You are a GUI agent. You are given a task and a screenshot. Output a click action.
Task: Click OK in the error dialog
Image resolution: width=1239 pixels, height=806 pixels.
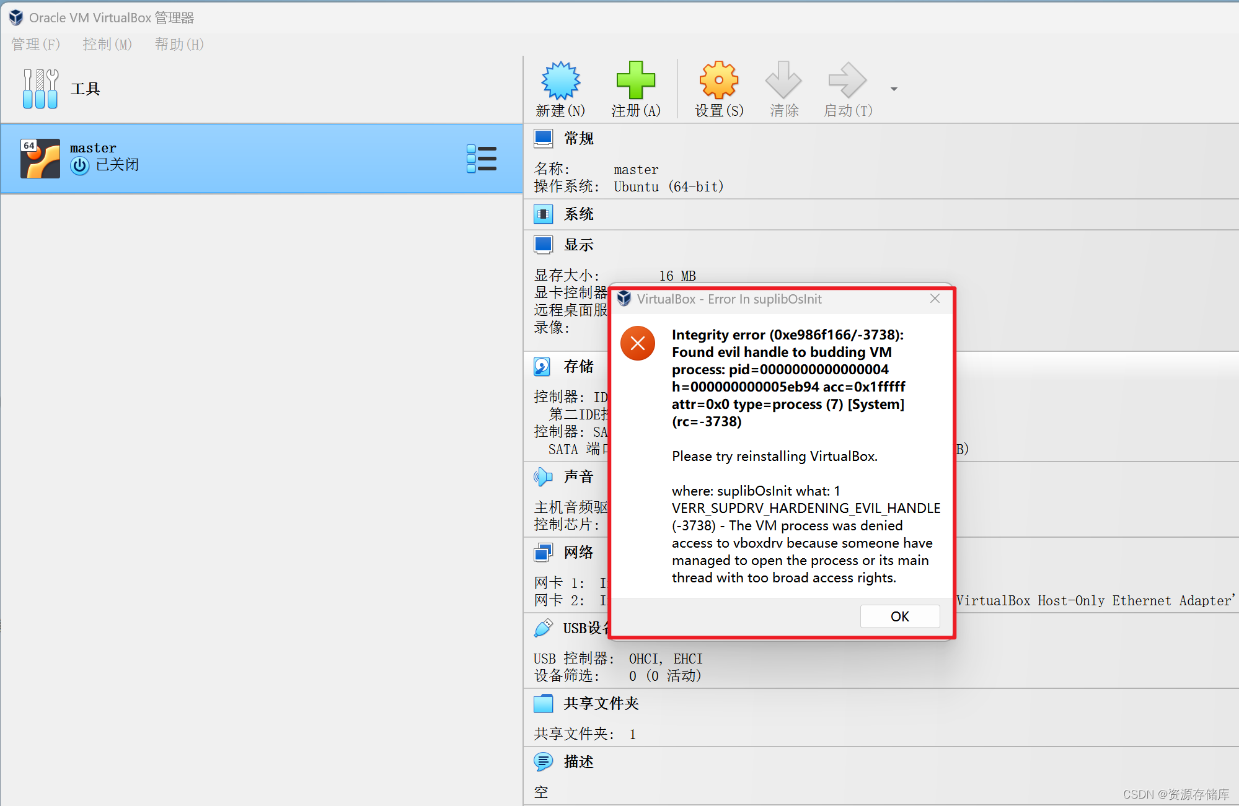[x=899, y=616]
